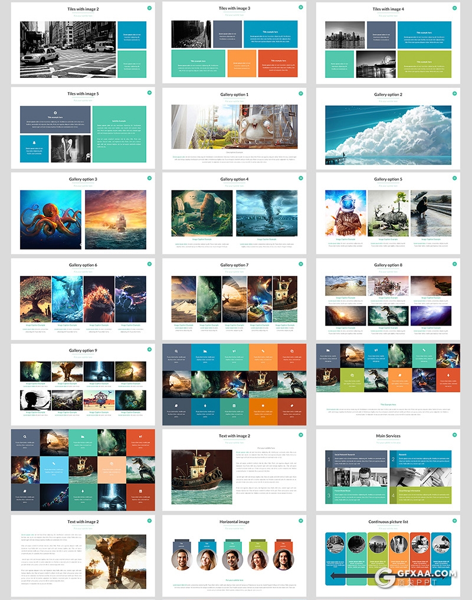
Task: Open the astronaut picture in Gallery option 5
Action: [345, 213]
